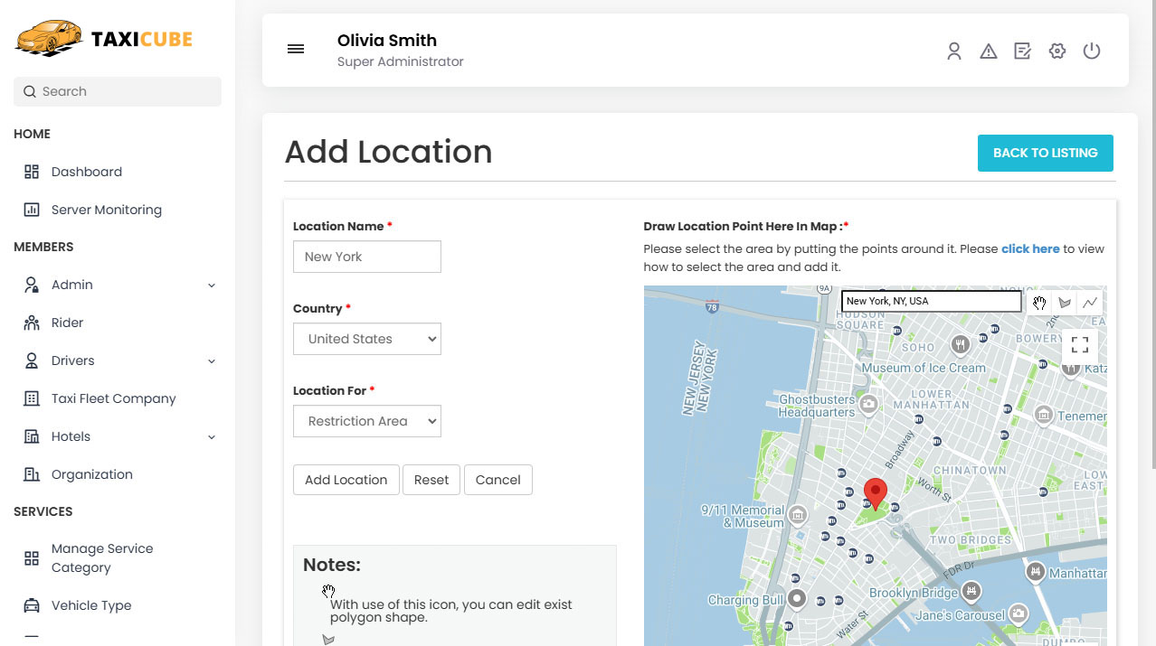This screenshot has height=646, width=1156.
Task: Click the hamburger menu icon
Action: tap(296, 50)
